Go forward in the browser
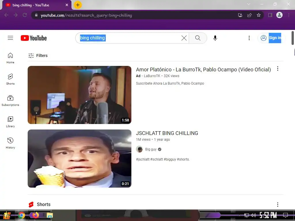Viewport: 295px width, 221px height. coord(16,15)
